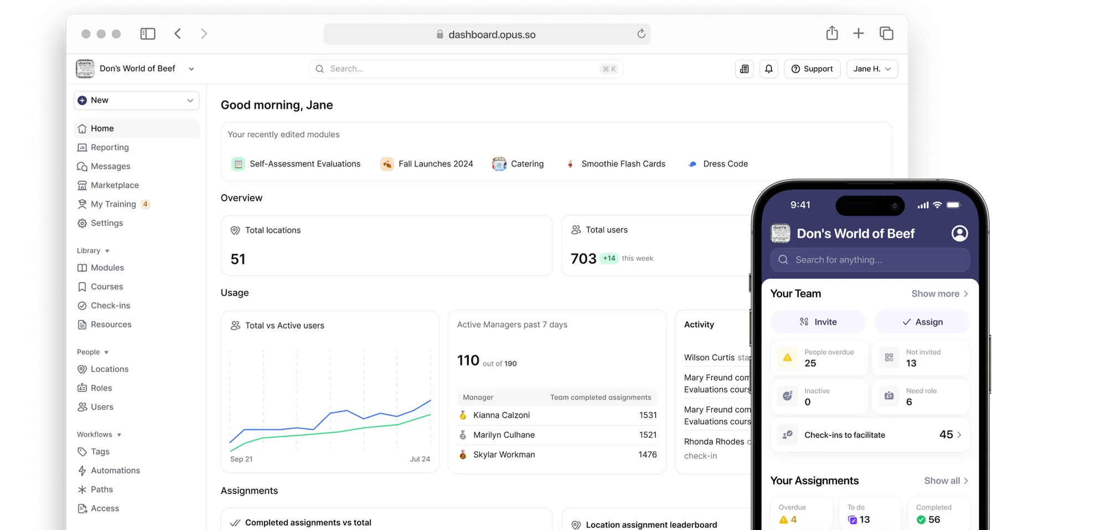Open Settings in the sidebar
The height and width of the screenshot is (530, 1107).
(x=136, y=223)
